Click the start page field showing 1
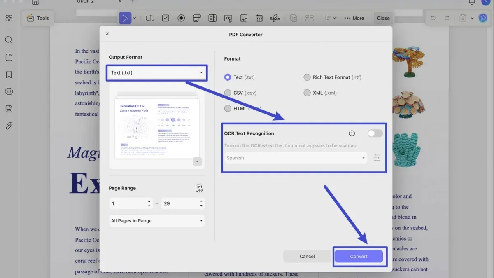Viewport: 494px width, 278px height. tap(128, 203)
